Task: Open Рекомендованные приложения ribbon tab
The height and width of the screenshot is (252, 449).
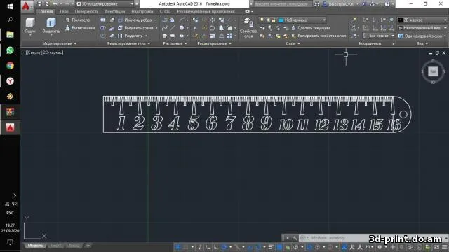Action: pyautogui.click(x=206, y=11)
